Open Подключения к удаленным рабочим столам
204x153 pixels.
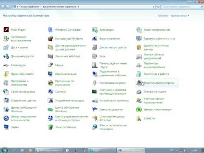pos(113,73)
